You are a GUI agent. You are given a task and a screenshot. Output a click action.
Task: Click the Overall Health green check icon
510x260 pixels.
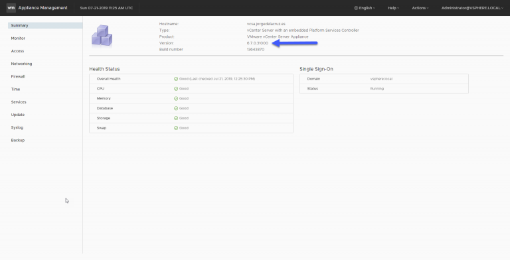coord(176,79)
